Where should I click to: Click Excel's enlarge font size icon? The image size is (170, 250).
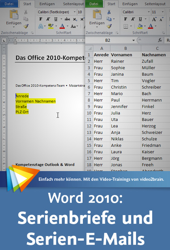[154, 19]
